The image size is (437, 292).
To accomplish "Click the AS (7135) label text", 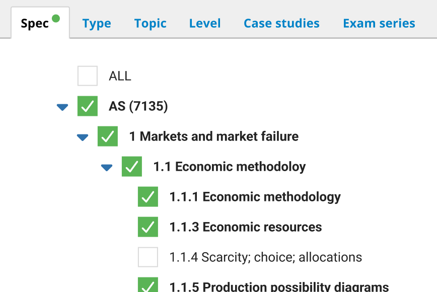I will click(x=138, y=106).
